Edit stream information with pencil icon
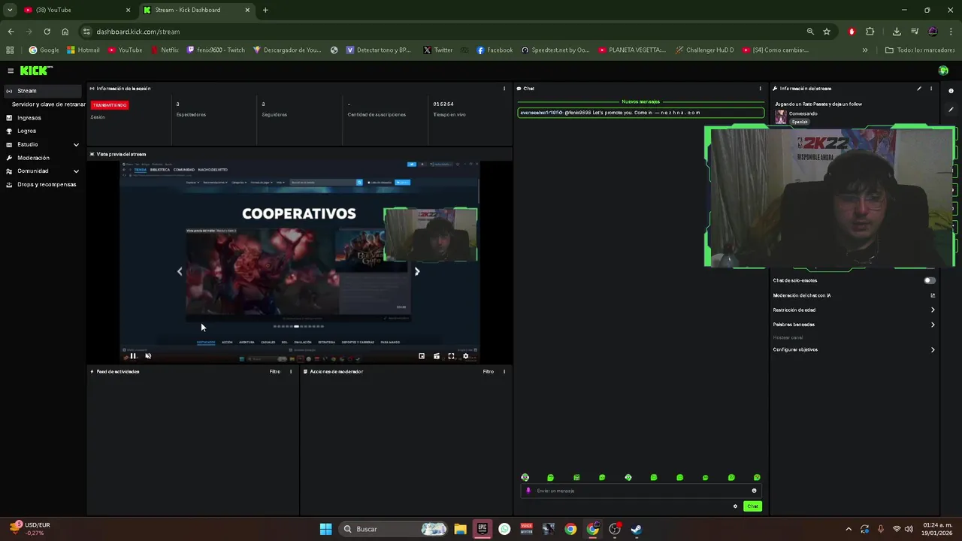962x541 pixels. pyautogui.click(x=918, y=89)
